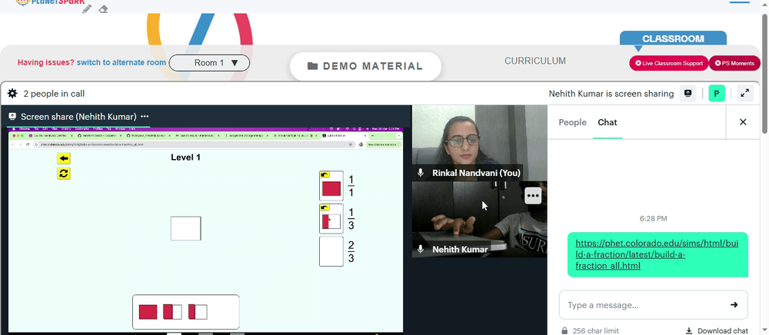Click 'Nehith Kumar is screen sharing' text
Viewport: 769px width, 335px height.
click(611, 94)
